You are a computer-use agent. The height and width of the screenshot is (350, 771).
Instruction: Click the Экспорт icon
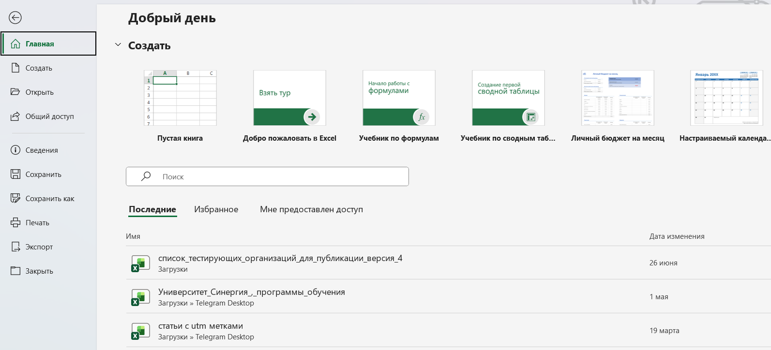pyautogui.click(x=15, y=247)
